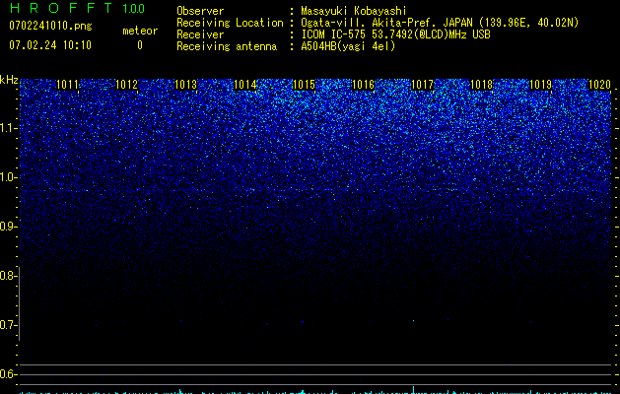Click the 1014 time marker
Image resolution: width=620 pixels, height=394 pixels.
click(x=245, y=85)
